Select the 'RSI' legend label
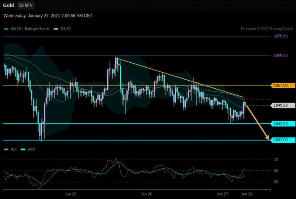 pos(13,149)
